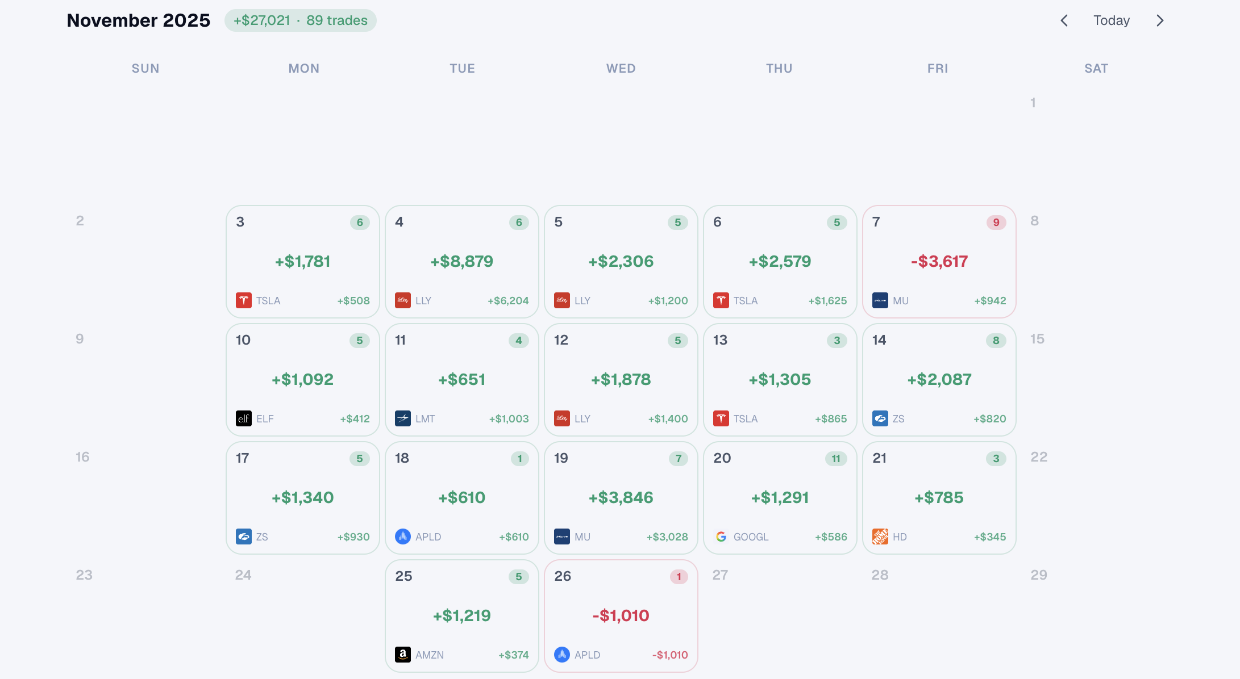
Task: Open the November 7 losing day card
Action: click(x=939, y=262)
